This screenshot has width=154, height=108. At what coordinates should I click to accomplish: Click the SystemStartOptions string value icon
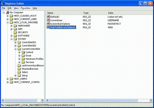point(48,24)
